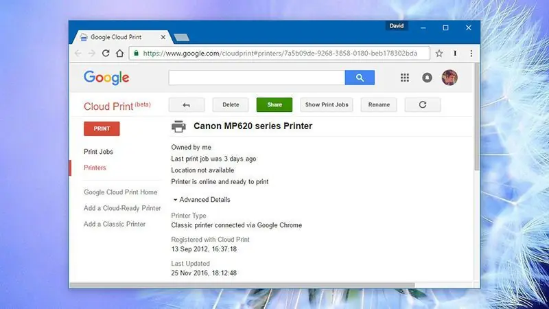Click the Rename button
The width and height of the screenshot is (549, 309).
coord(379,105)
